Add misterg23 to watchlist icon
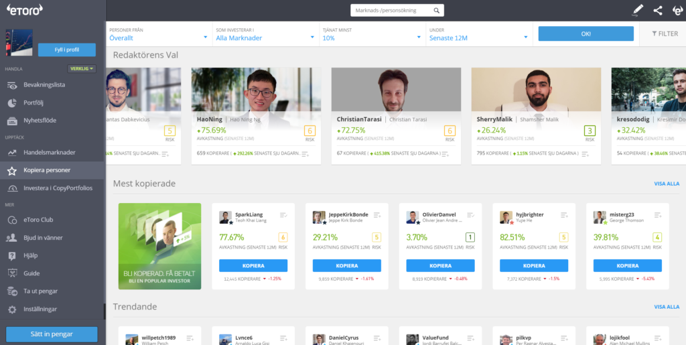 tap(658, 215)
